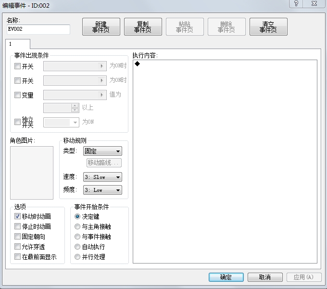This screenshot has width=327, height=289.
Task: Enable the second 开关 condition checkbox
Action: [17, 80]
